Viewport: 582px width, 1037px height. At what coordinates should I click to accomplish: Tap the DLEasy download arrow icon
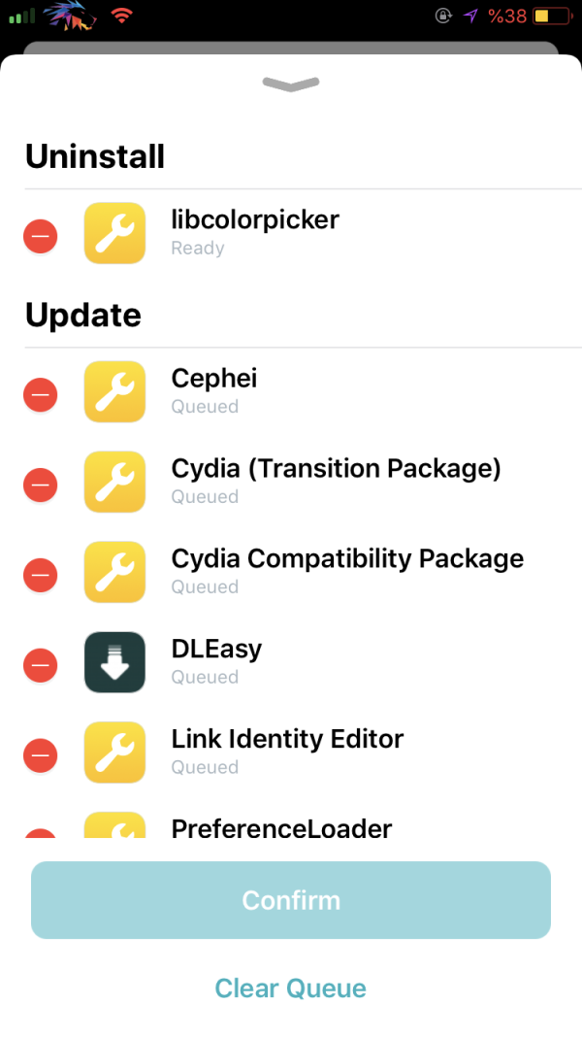(114, 662)
